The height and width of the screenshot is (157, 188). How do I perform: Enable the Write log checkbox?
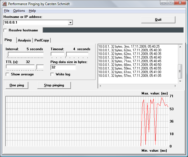52,74
